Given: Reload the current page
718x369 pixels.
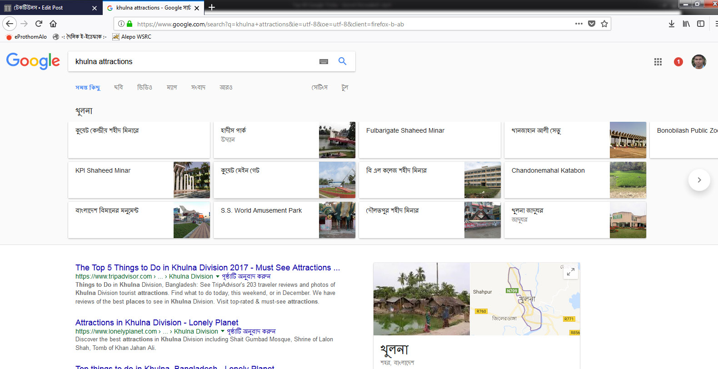Looking at the screenshot, I should pyautogui.click(x=39, y=24).
